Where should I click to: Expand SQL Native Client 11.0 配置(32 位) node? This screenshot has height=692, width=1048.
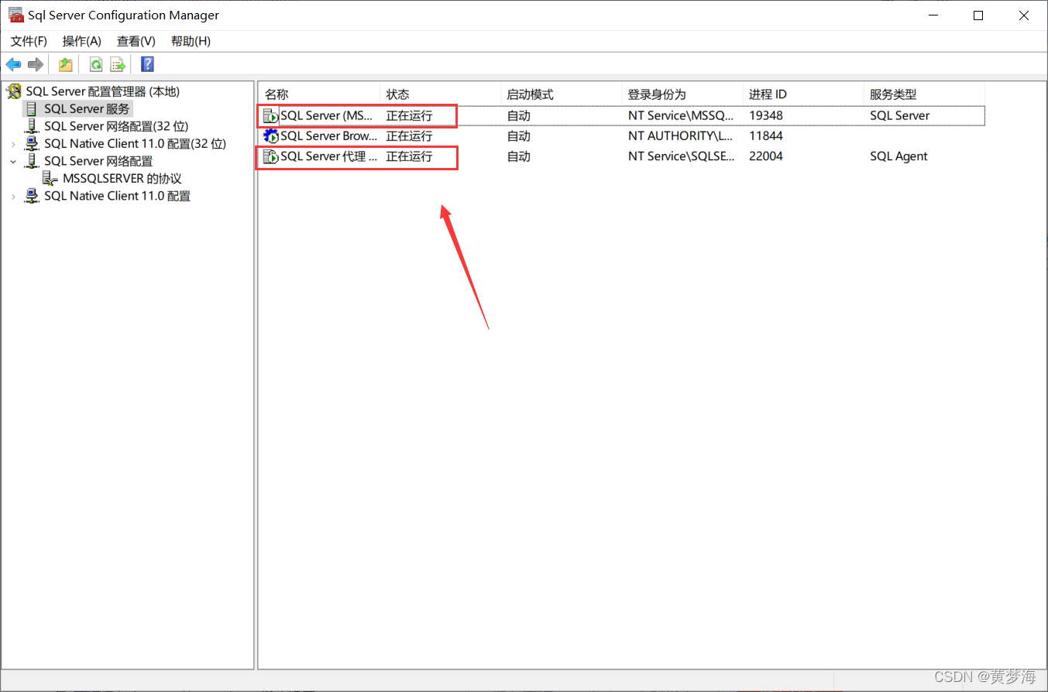pos(13,144)
